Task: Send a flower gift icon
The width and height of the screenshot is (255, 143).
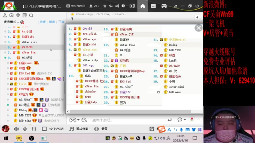Action: coord(192,119)
